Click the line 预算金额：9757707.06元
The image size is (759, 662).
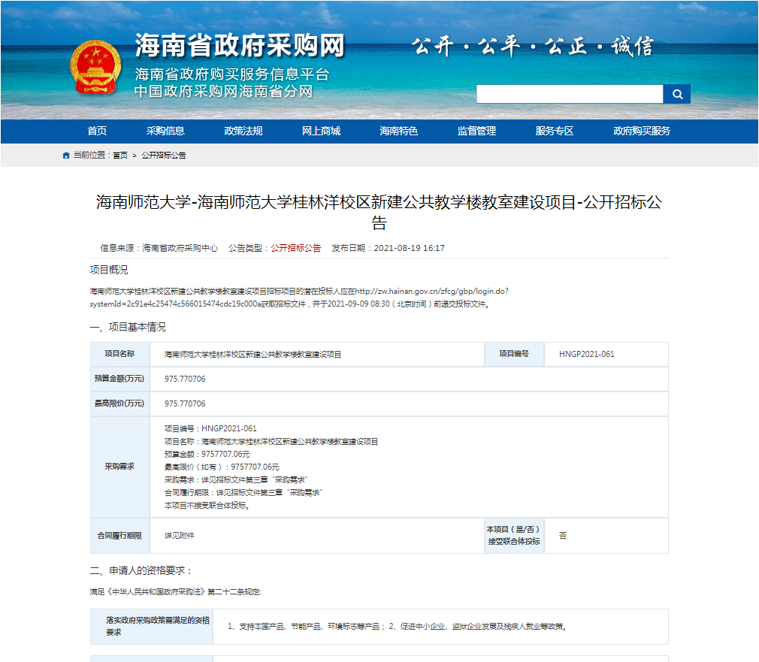tap(207, 455)
